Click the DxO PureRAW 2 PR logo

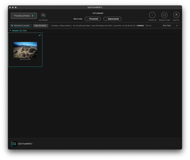[14, 144]
